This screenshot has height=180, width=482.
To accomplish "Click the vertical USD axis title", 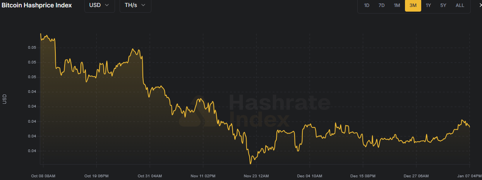I will coord(5,99).
